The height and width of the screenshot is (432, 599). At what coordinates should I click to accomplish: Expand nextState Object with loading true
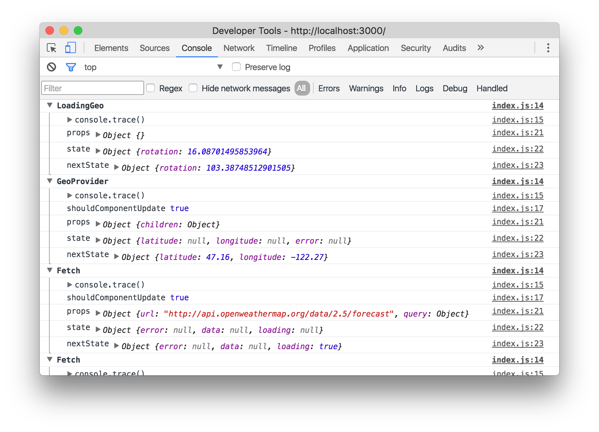[117, 346]
